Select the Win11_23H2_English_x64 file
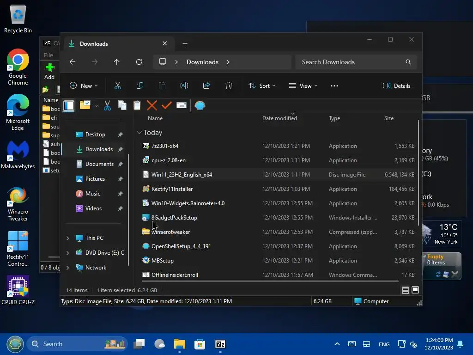The width and height of the screenshot is (473, 355). (278, 174)
